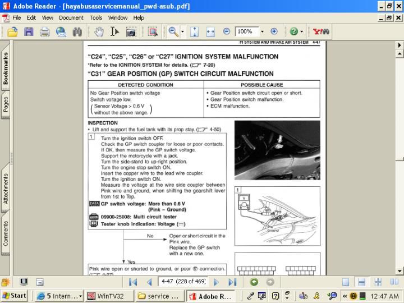
Task: Click the Yahoo toolbar icon
Action: [x=321, y=31]
